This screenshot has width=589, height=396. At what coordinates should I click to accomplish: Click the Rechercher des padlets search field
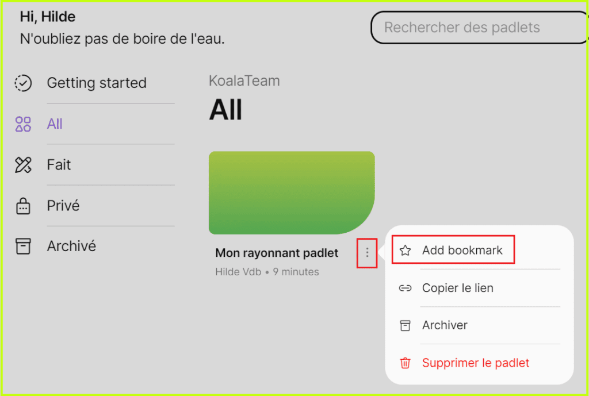pos(479,28)
